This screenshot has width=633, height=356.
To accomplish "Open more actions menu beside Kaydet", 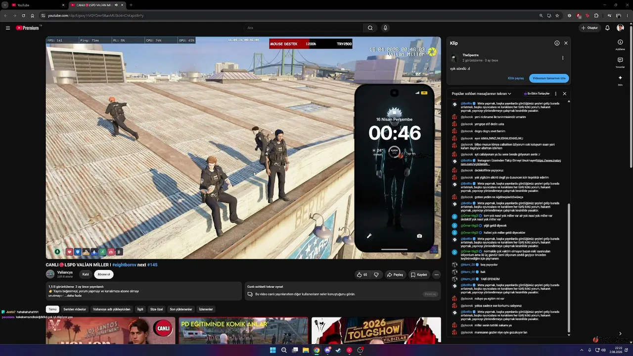I will 436,274.
